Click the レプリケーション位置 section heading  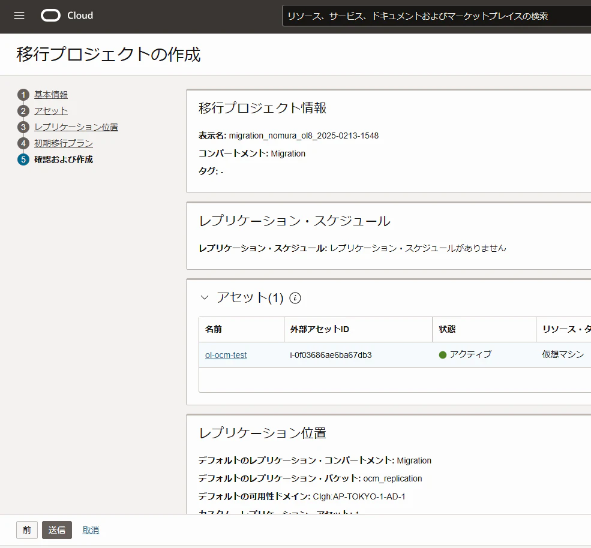pyautogui.click(x=262, y=433)
